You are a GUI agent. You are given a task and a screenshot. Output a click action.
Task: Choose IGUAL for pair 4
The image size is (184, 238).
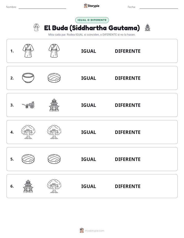coord(88,132)
